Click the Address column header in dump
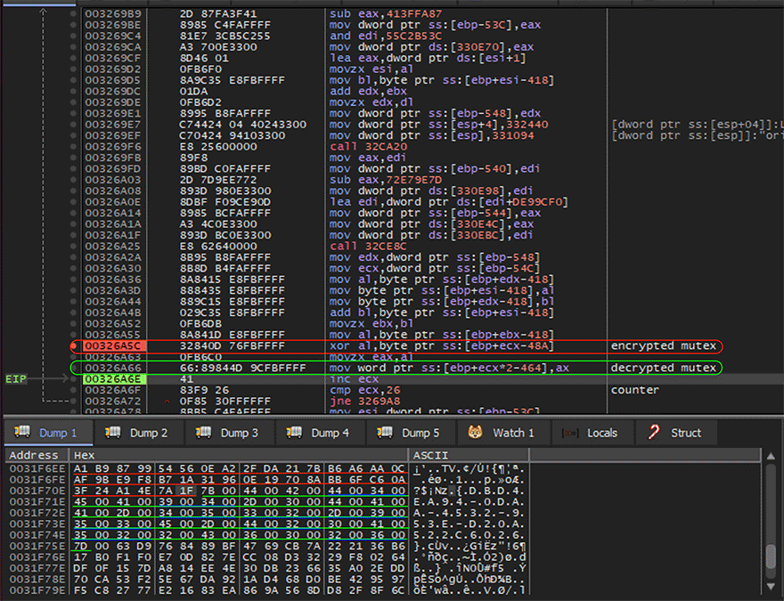 coord(34,456)
